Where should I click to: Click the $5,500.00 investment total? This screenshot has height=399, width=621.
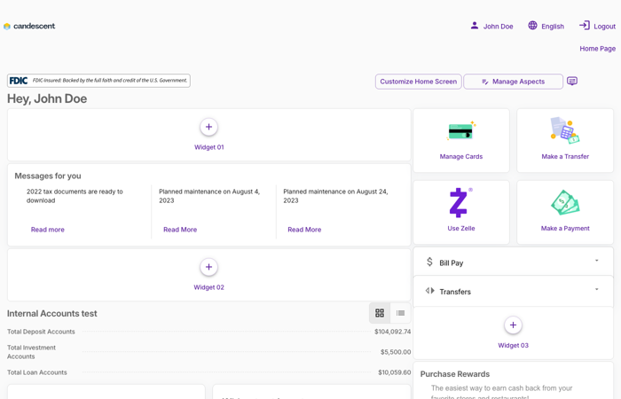click(x=396, y=352)
